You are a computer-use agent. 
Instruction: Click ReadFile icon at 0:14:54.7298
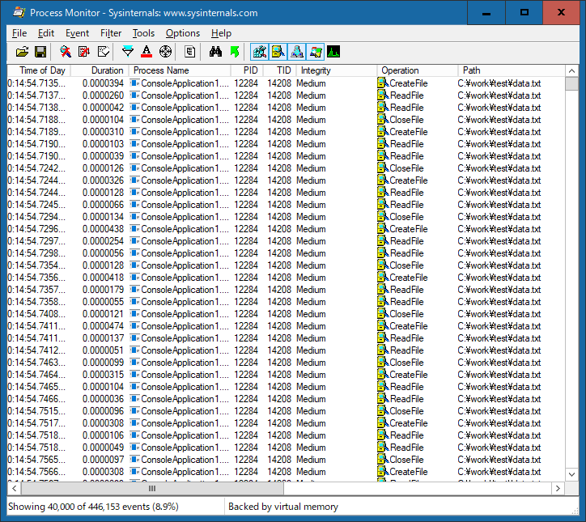click(381, 253)
